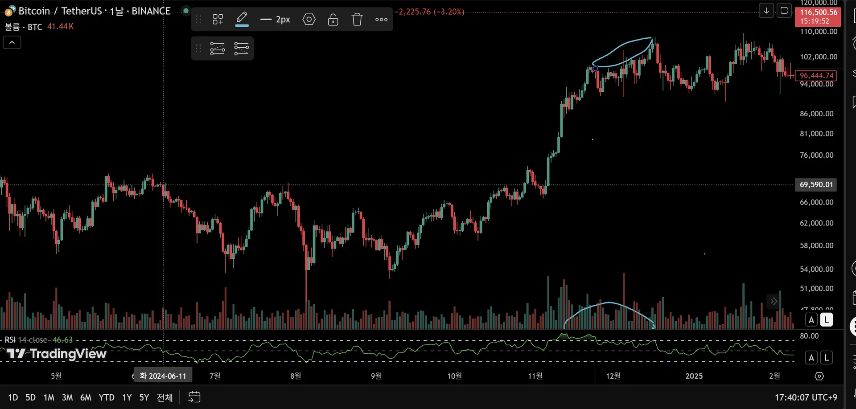This screenshot has width=856, height=409.
Task: Click the second anchor-points icon in lower floating toolbar
Action: [x=241, y=48]
